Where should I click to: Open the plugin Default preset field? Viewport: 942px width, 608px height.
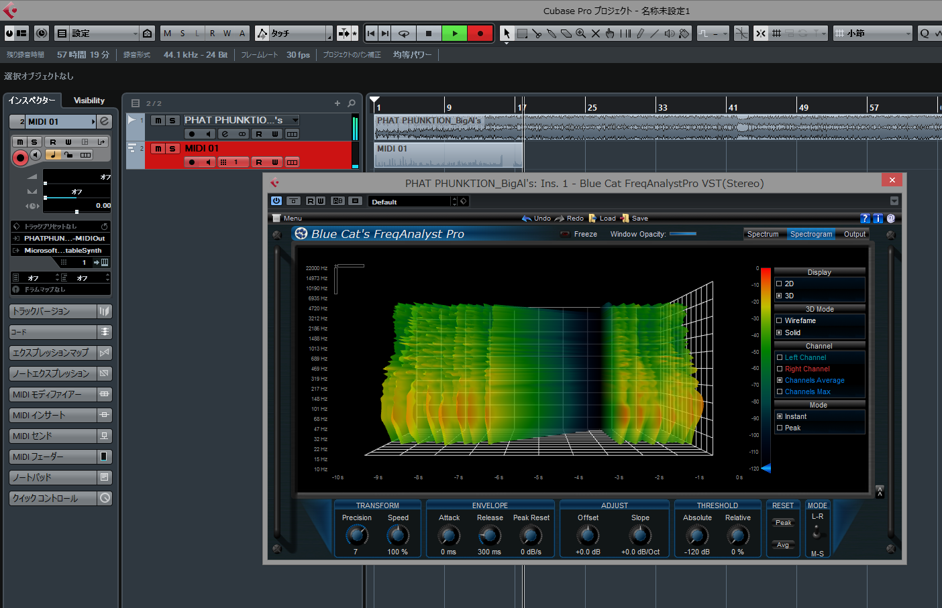[409, 201]
